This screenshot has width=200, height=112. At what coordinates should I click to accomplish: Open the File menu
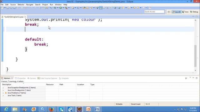point(2,5)
